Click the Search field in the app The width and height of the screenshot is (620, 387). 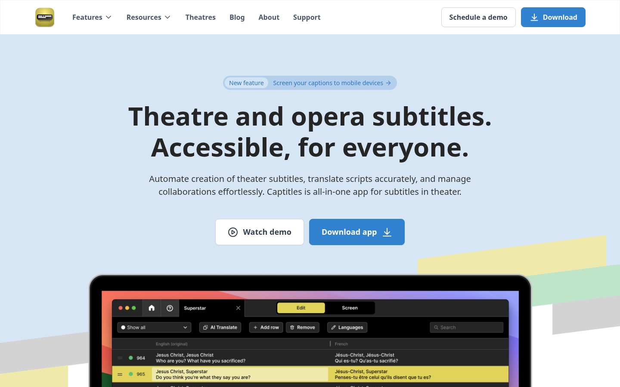click(466, 327)
